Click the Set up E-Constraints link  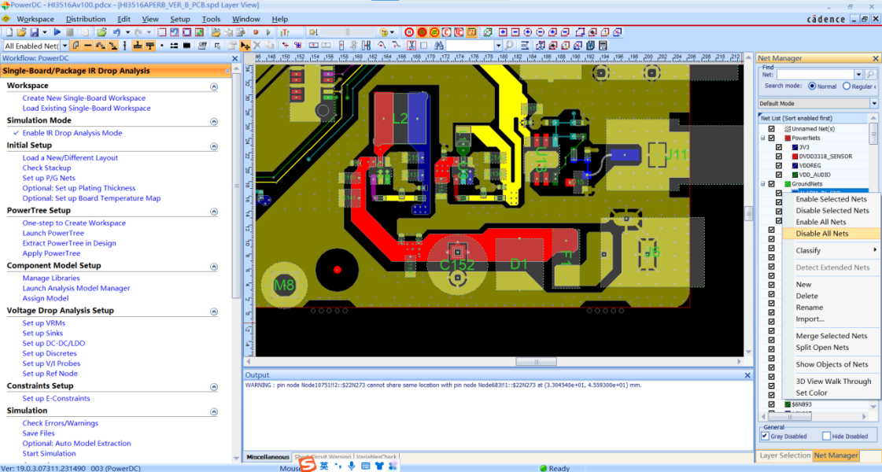pos(56,398)
